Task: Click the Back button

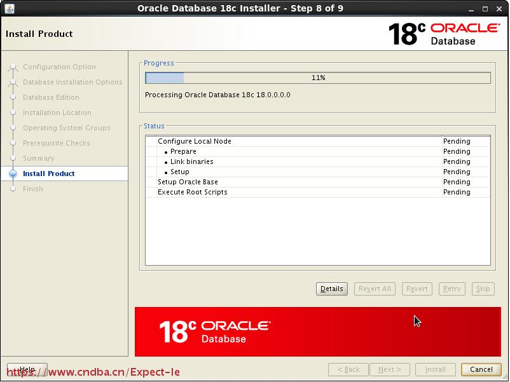Action: point(348,369)
